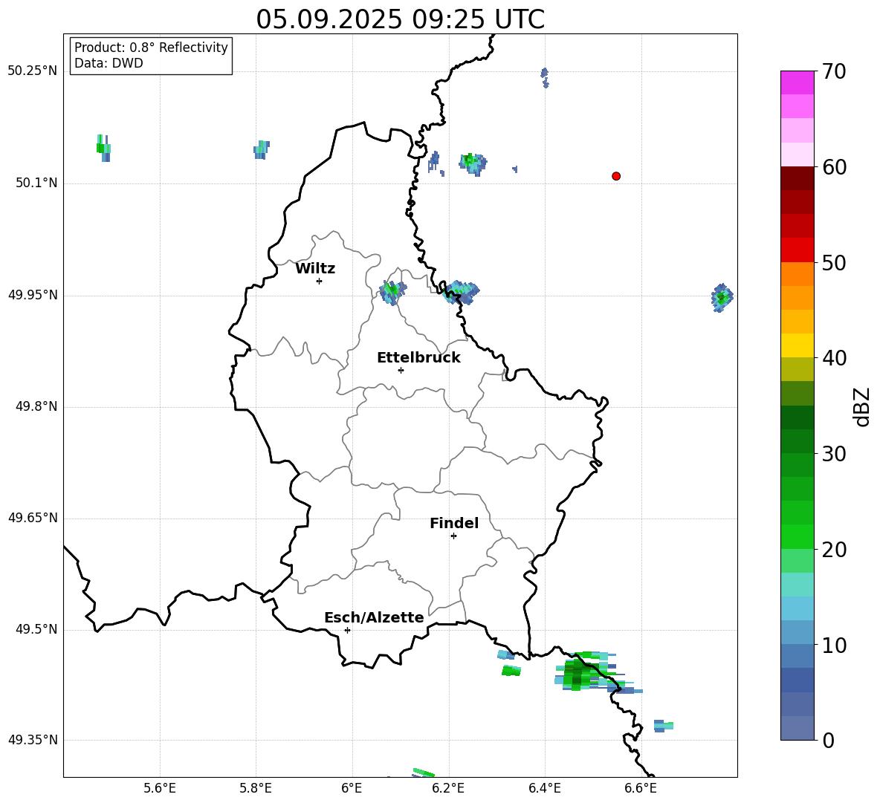Click the 05.09.2025 09:25 UTC title
The width and height of the screenshot is (880, 803).
tap(400, 19)
